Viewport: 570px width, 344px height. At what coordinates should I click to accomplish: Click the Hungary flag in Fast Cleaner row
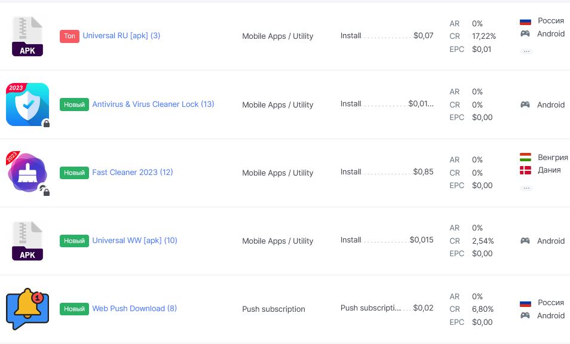[x=525, y=158]
